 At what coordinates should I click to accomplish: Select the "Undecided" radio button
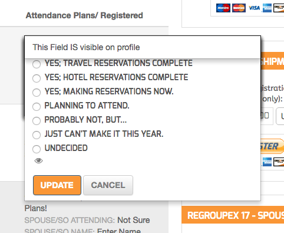tap(37, 149)
